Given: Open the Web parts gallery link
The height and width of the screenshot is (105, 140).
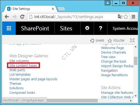Looking at the screenshot, I should click(17, 70).
